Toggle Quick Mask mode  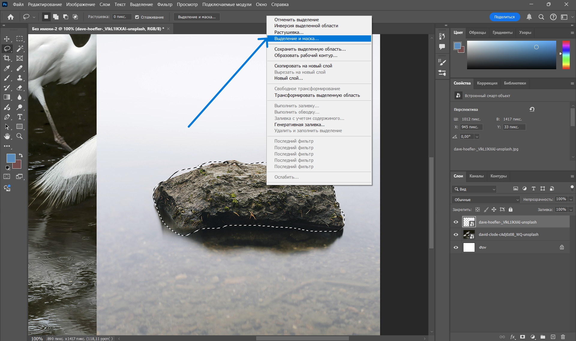coord(7,176)
